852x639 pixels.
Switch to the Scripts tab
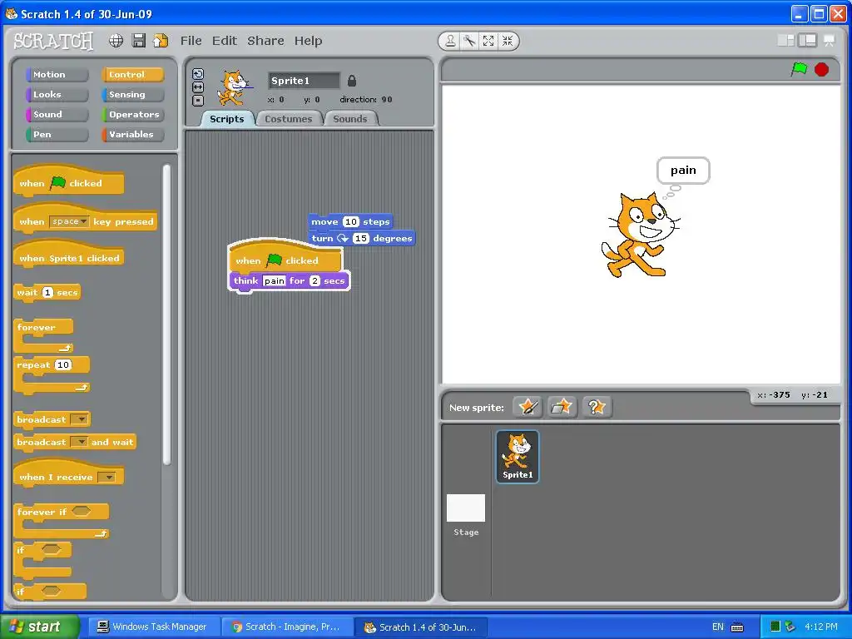click(x=227, y=119)
